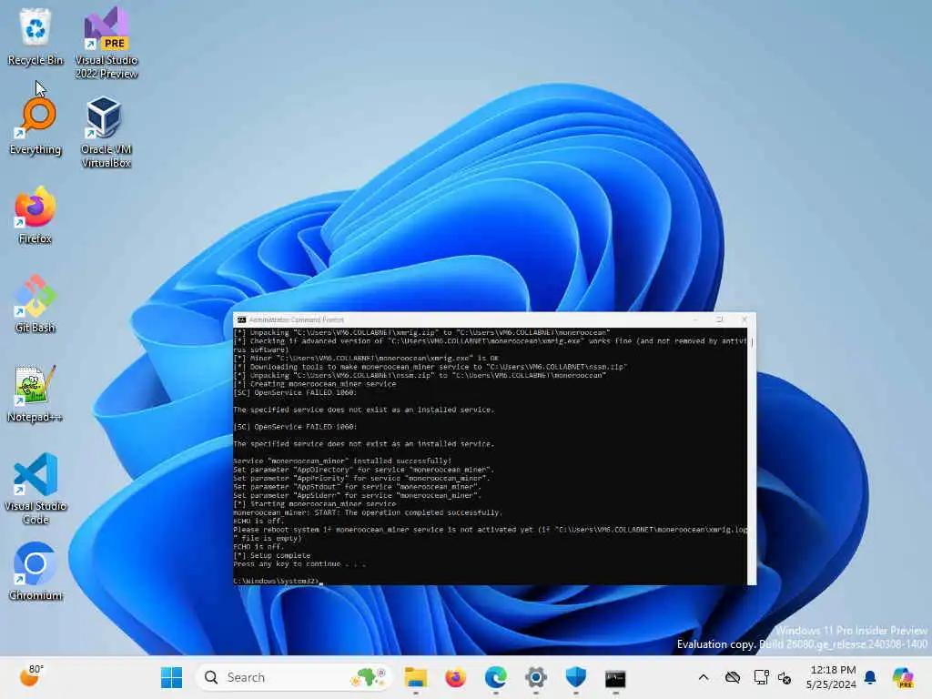Click the 'Setup complete' output line
This screenshot has width=932, height=699.
(271, 556)
